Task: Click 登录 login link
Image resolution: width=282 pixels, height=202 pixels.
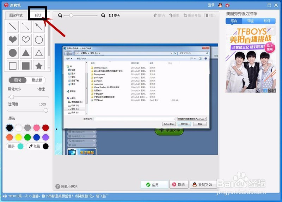Action: [x=211, y=5]
